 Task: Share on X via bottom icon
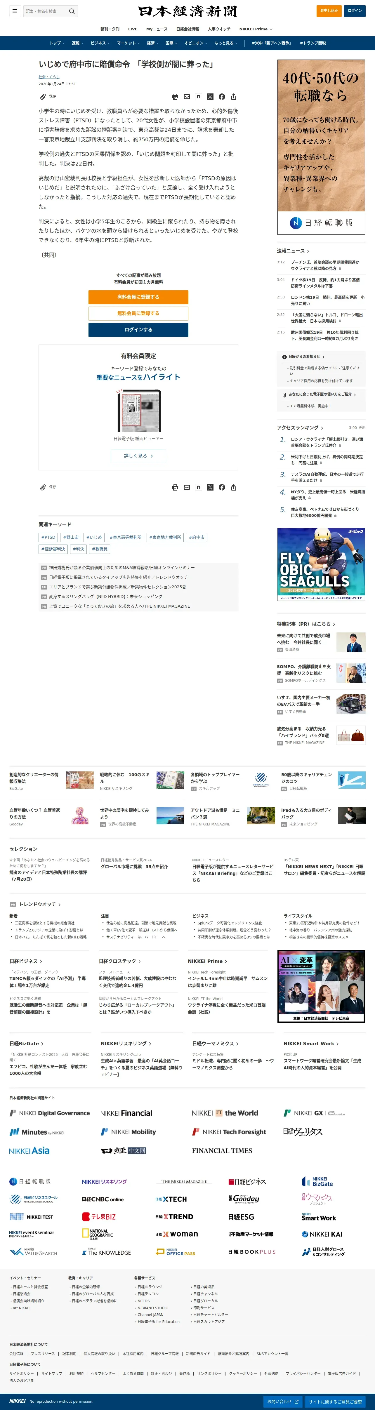210,487
